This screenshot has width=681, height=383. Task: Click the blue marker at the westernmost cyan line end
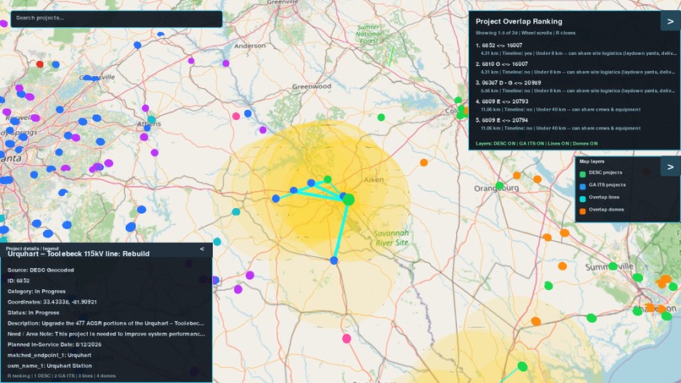click(x=275, y=199)
